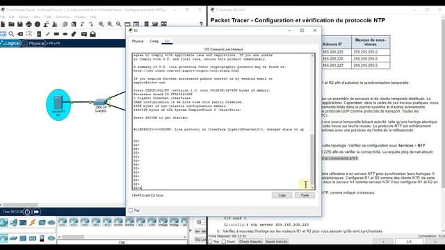The width and height of the screenshot is (445, 250).
Task: Toggle the Dock checkbox in PT Activity window
Action: click(x=224, y=242)
